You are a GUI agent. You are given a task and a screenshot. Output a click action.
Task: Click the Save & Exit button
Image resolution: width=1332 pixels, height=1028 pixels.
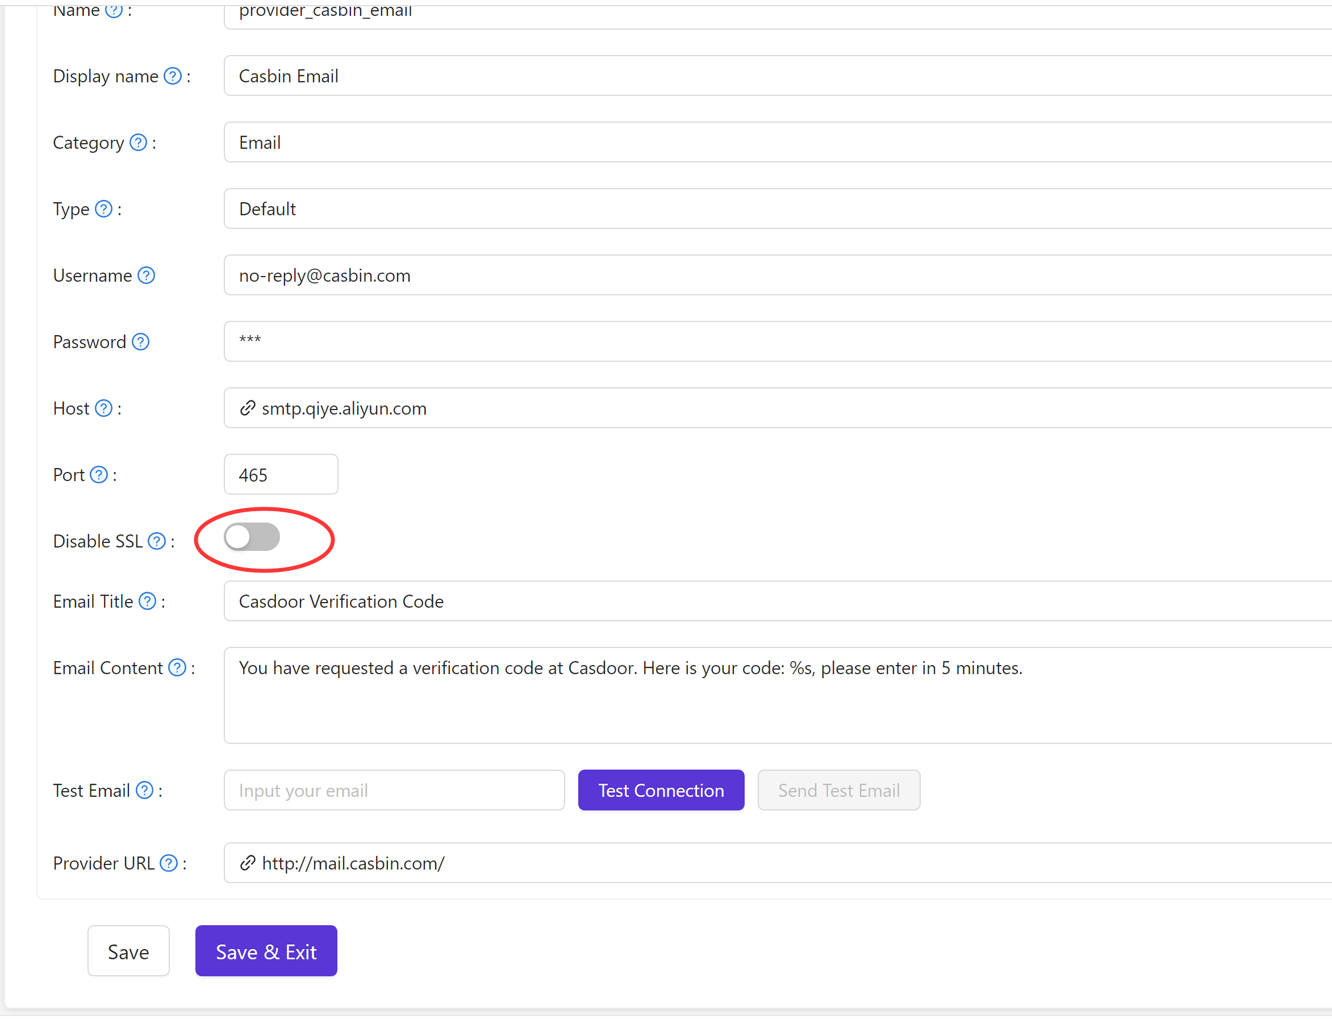(x=266, y=951)
